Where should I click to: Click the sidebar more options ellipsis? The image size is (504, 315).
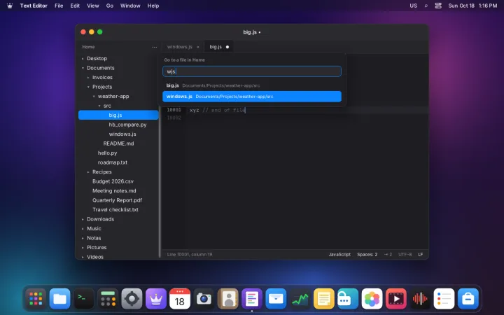click(x=155, y=47)
